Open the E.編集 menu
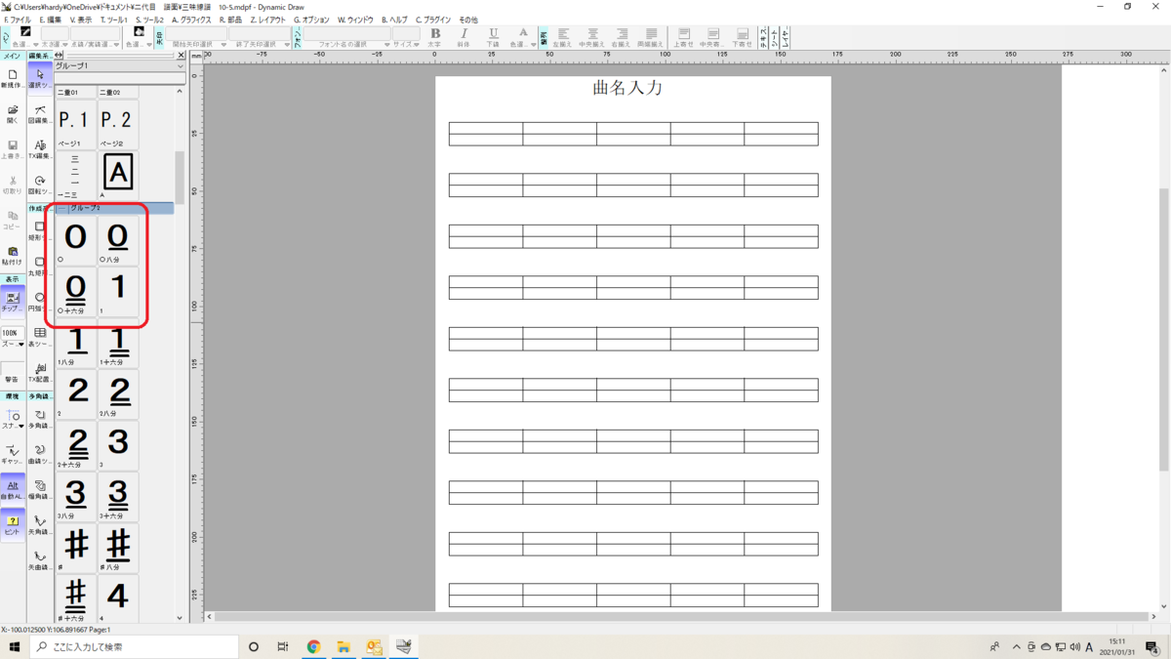The image size is (1171, 659). tap(51, 20)
